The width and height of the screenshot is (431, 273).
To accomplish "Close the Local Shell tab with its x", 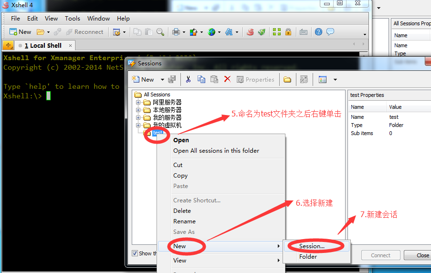I will [70, 46].
